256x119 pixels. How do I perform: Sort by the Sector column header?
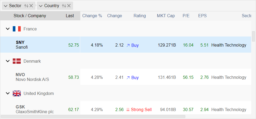point(246,16)
